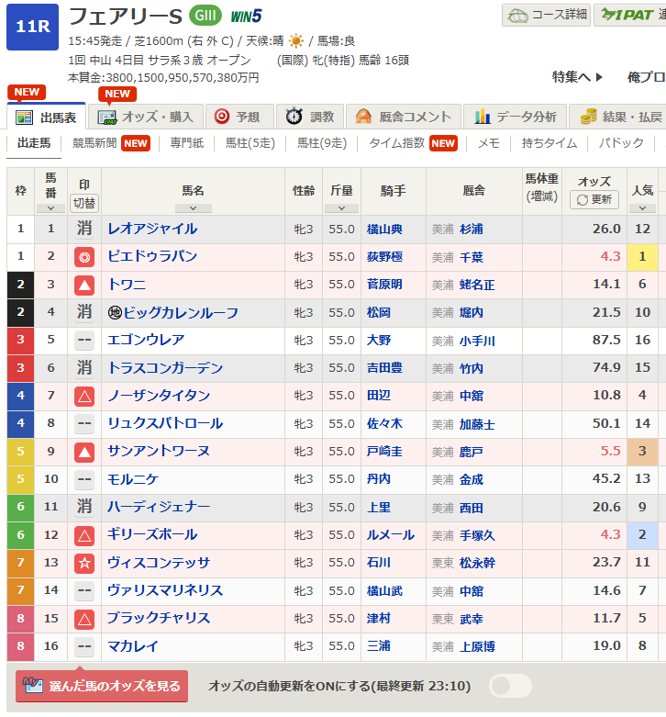Open jockey link ルメール
This screenshot has width=666, height=717.
click(x=391, y=535)
